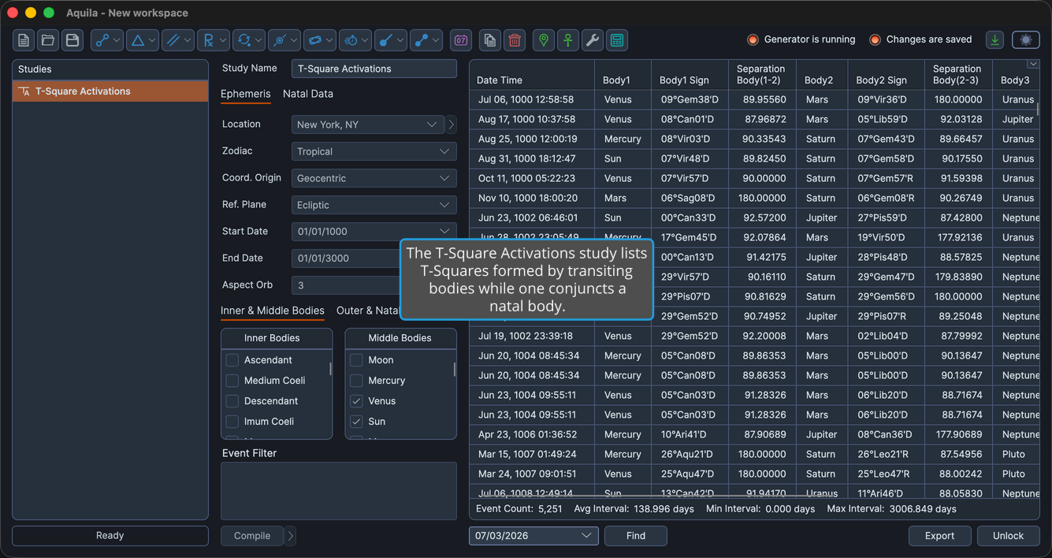Viewport: 1052px width, 558px height.
Task: Check the Descendant checkbox
Action: 232,401
